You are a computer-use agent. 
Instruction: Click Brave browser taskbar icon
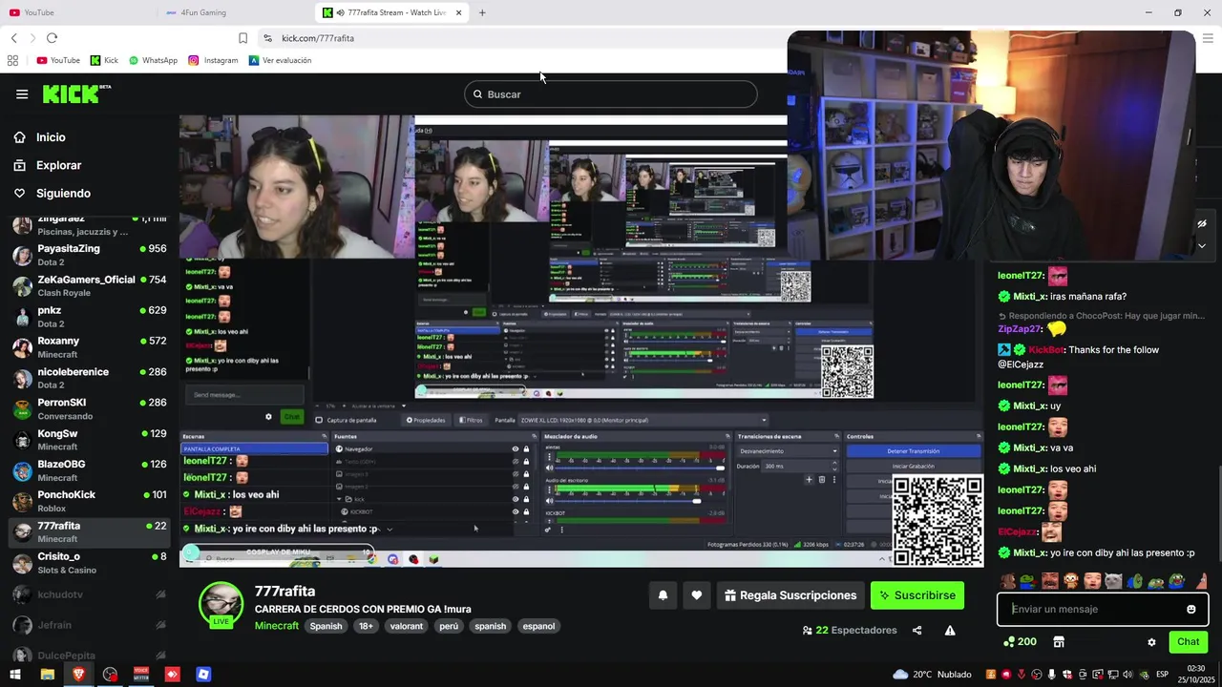tap(78, 675)
